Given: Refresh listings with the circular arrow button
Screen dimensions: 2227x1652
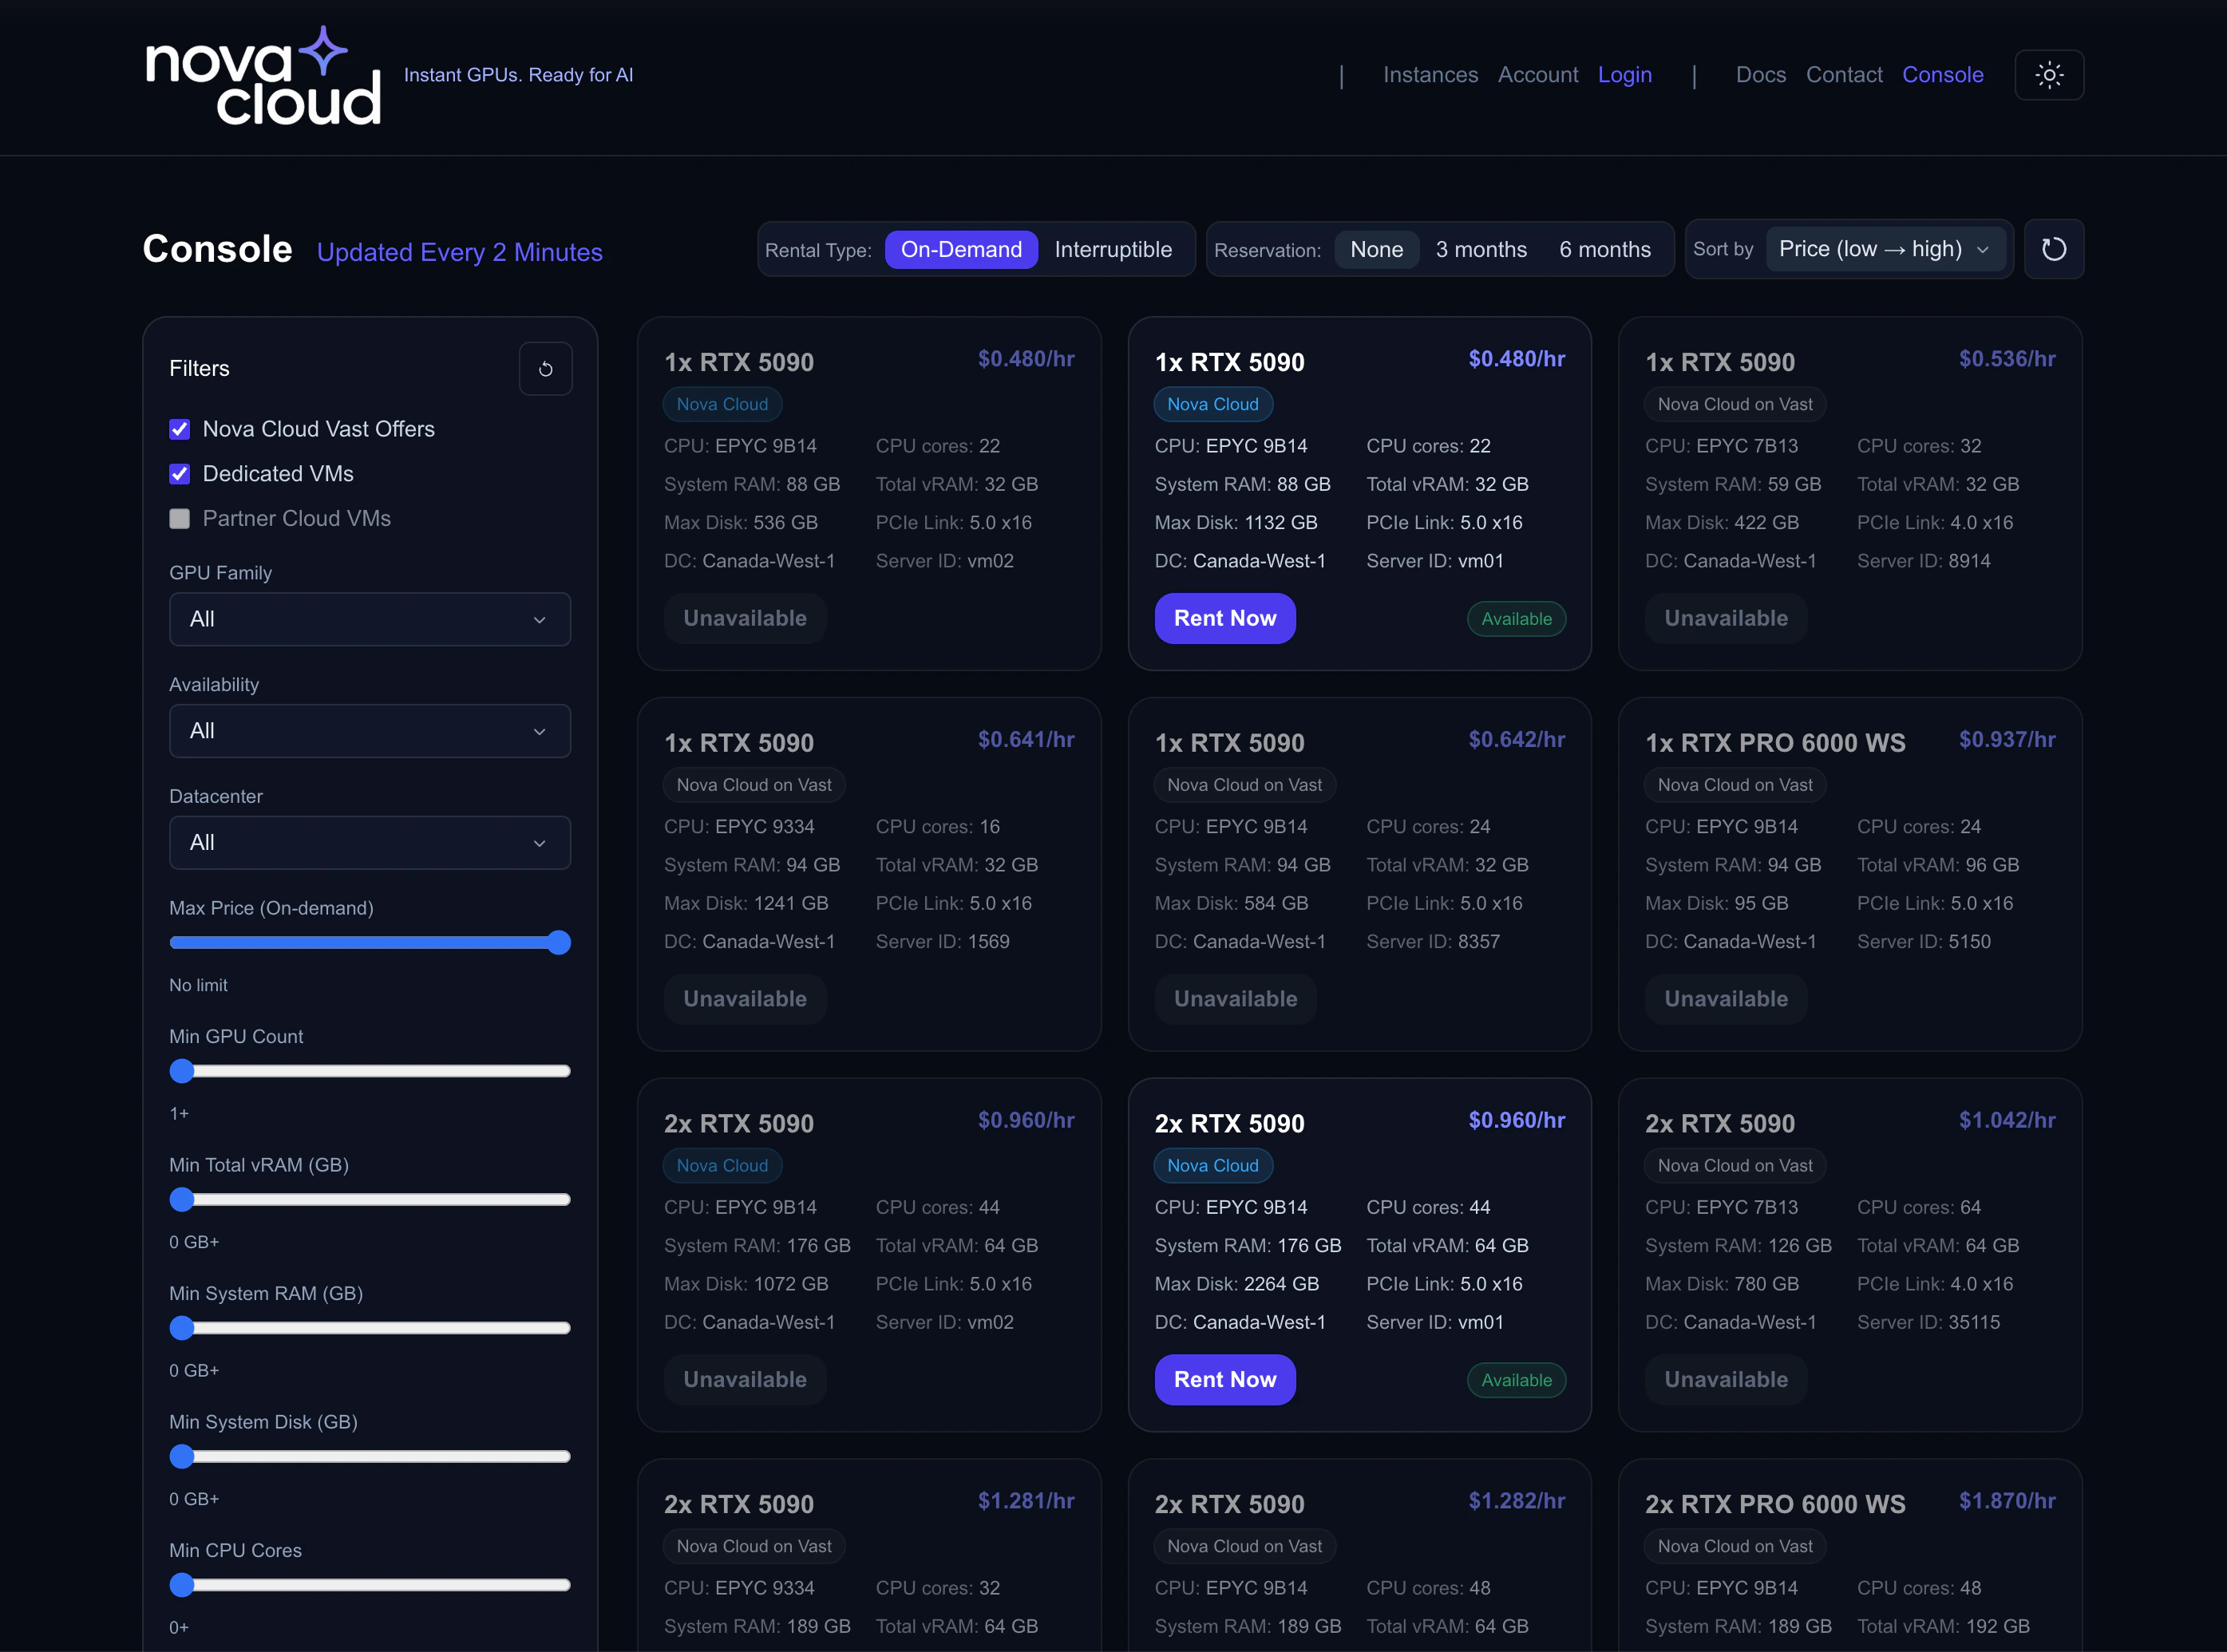Looking at the screenshot, I should click(2053, 249).
